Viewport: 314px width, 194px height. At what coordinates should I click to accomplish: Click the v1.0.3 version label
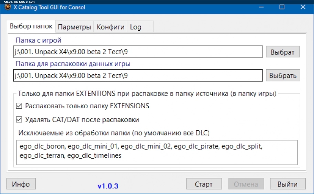(x=108, y=185)
